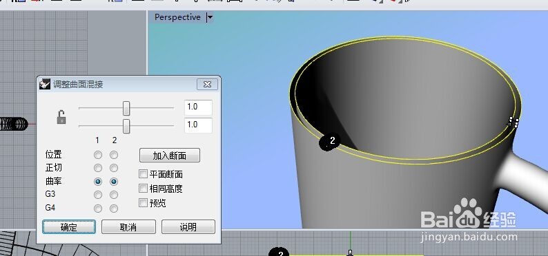The image size is (548, 256).
Task: Select 位置 radio button in column 1
Action: pyautogui.click(x=98, y=155)
